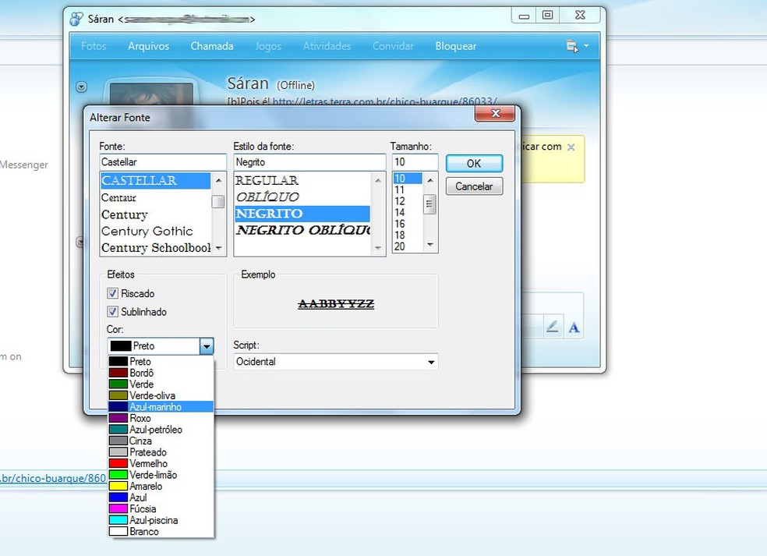Expand the Script dropdown showing Ocidental
The width and height of the screenshot is (767, 556).
(430, 362)
